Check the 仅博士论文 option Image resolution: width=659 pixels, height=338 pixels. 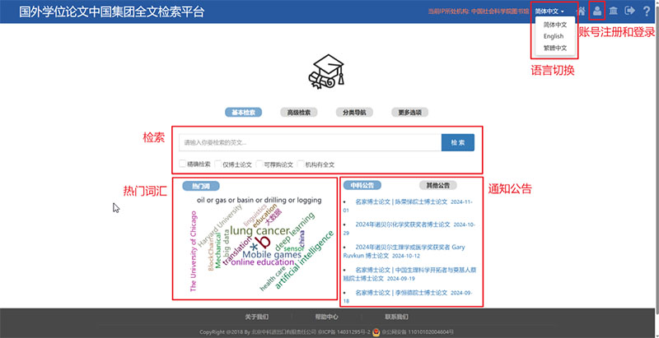218,164
